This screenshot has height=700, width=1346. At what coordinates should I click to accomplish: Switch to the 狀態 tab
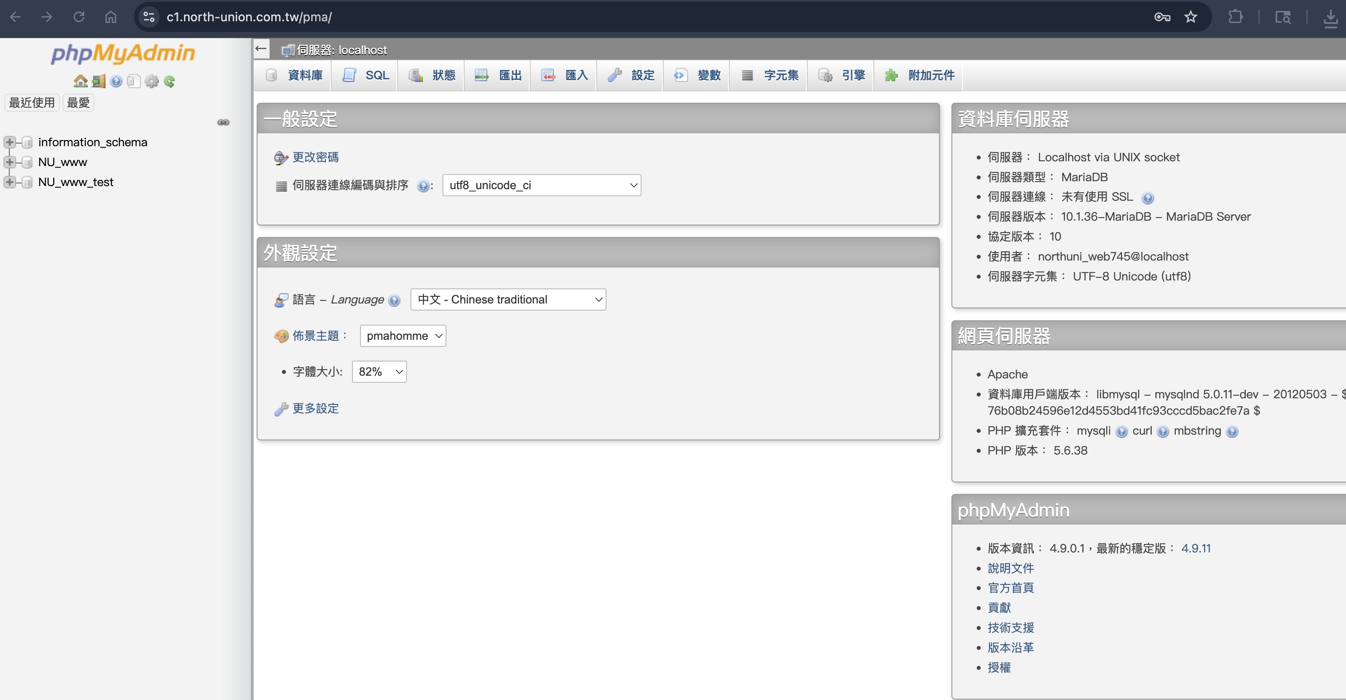pyautogui.click(x=432, y=75)
